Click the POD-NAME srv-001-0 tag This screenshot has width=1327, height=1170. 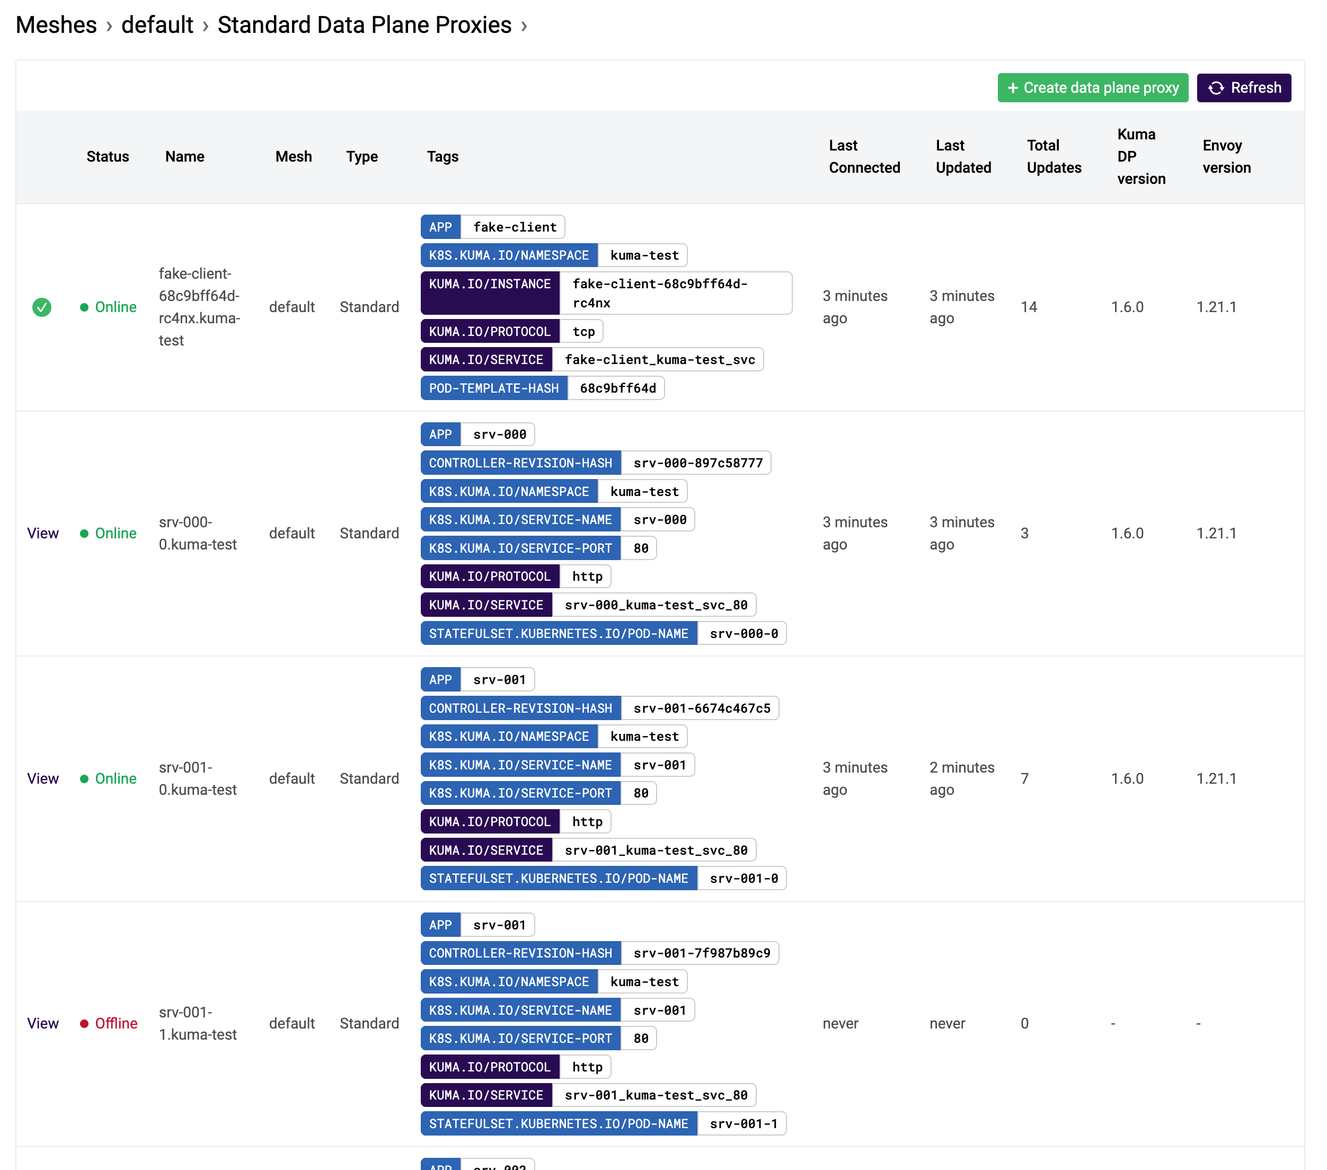[x=604, y=879]
